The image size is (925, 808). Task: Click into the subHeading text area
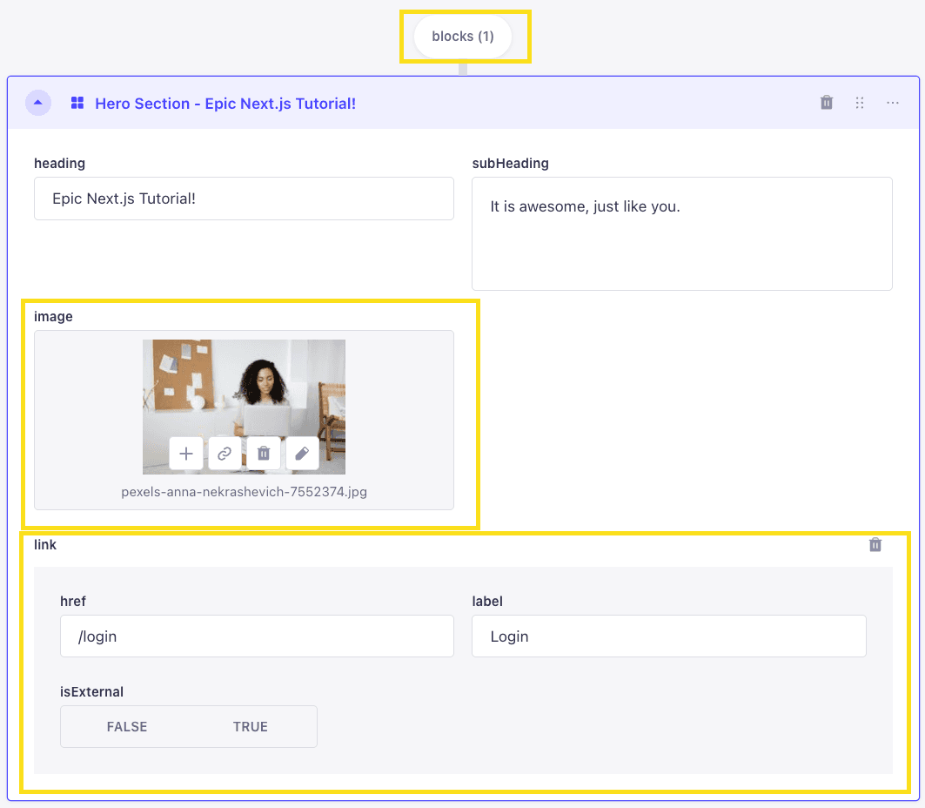click(682, 233)
